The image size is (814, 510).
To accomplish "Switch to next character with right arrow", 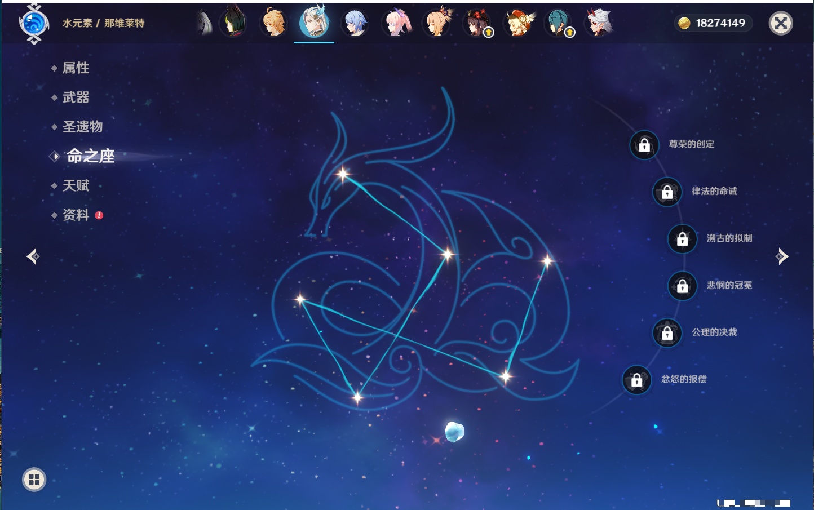I will pos(781,256).
